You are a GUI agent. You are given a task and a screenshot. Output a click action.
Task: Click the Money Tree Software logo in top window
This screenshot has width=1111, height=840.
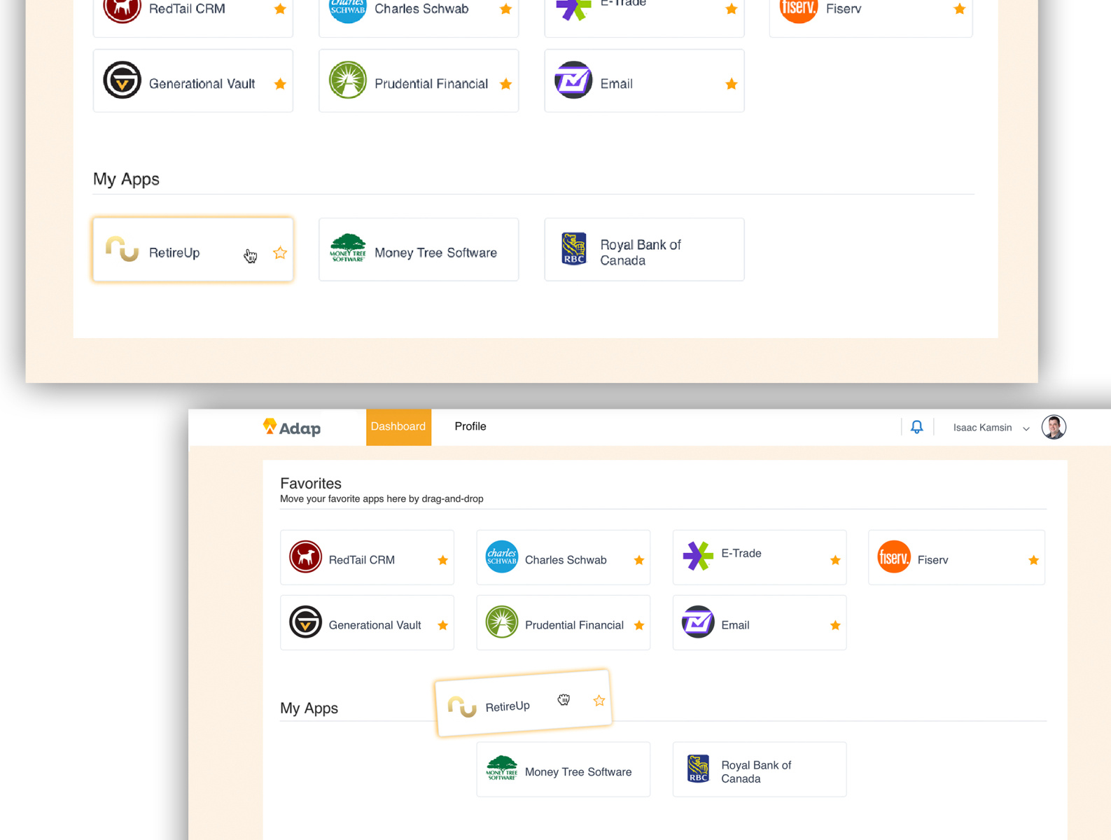[x=348, y=248]
